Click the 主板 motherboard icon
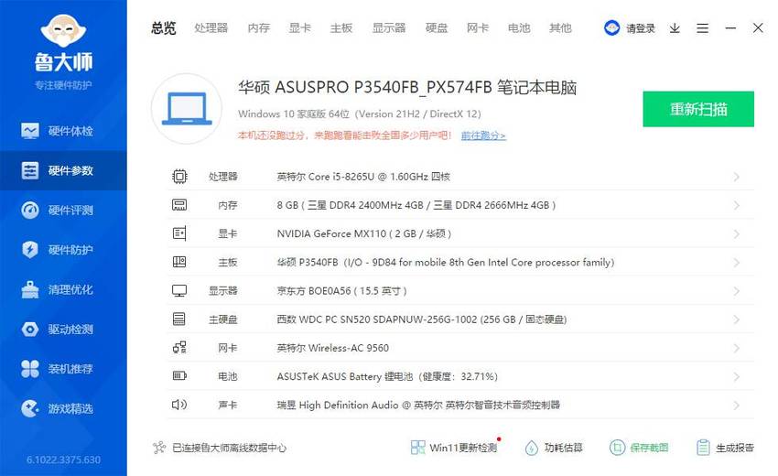Viewport: 778px width, 476px height. (179, 262)
